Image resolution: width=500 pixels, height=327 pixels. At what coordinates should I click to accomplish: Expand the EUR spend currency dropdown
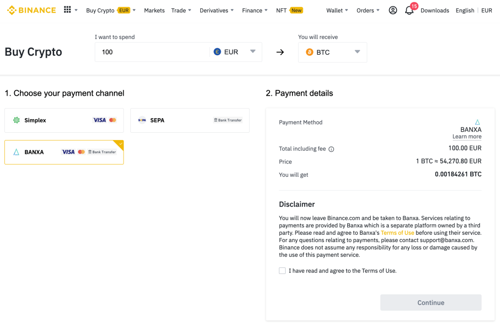[x=252, y=52]
